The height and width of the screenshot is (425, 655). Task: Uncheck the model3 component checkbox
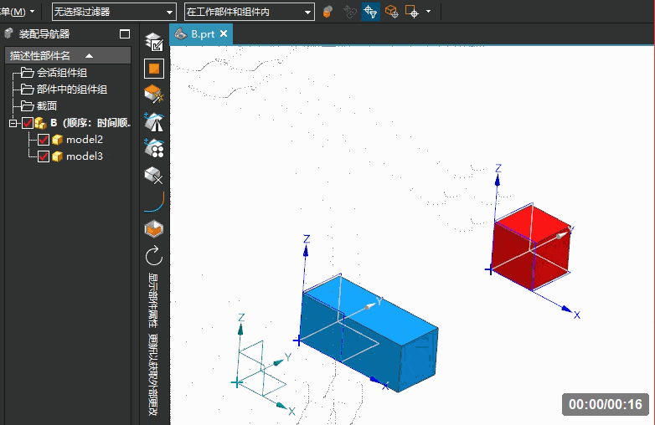point(44,156)
